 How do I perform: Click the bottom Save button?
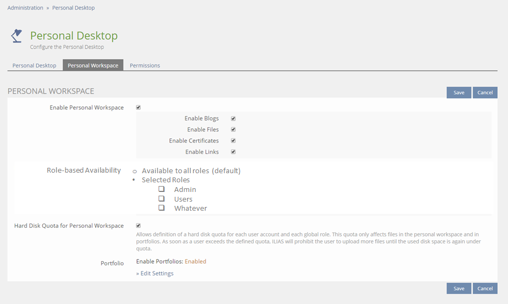point(459,288)
